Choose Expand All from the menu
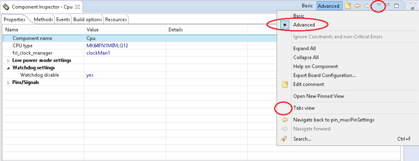 click(304, 49)
